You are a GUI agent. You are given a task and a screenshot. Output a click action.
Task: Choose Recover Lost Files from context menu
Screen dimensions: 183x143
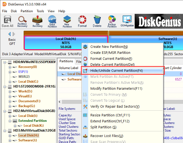pyautogui.click(x=107, y=136)
